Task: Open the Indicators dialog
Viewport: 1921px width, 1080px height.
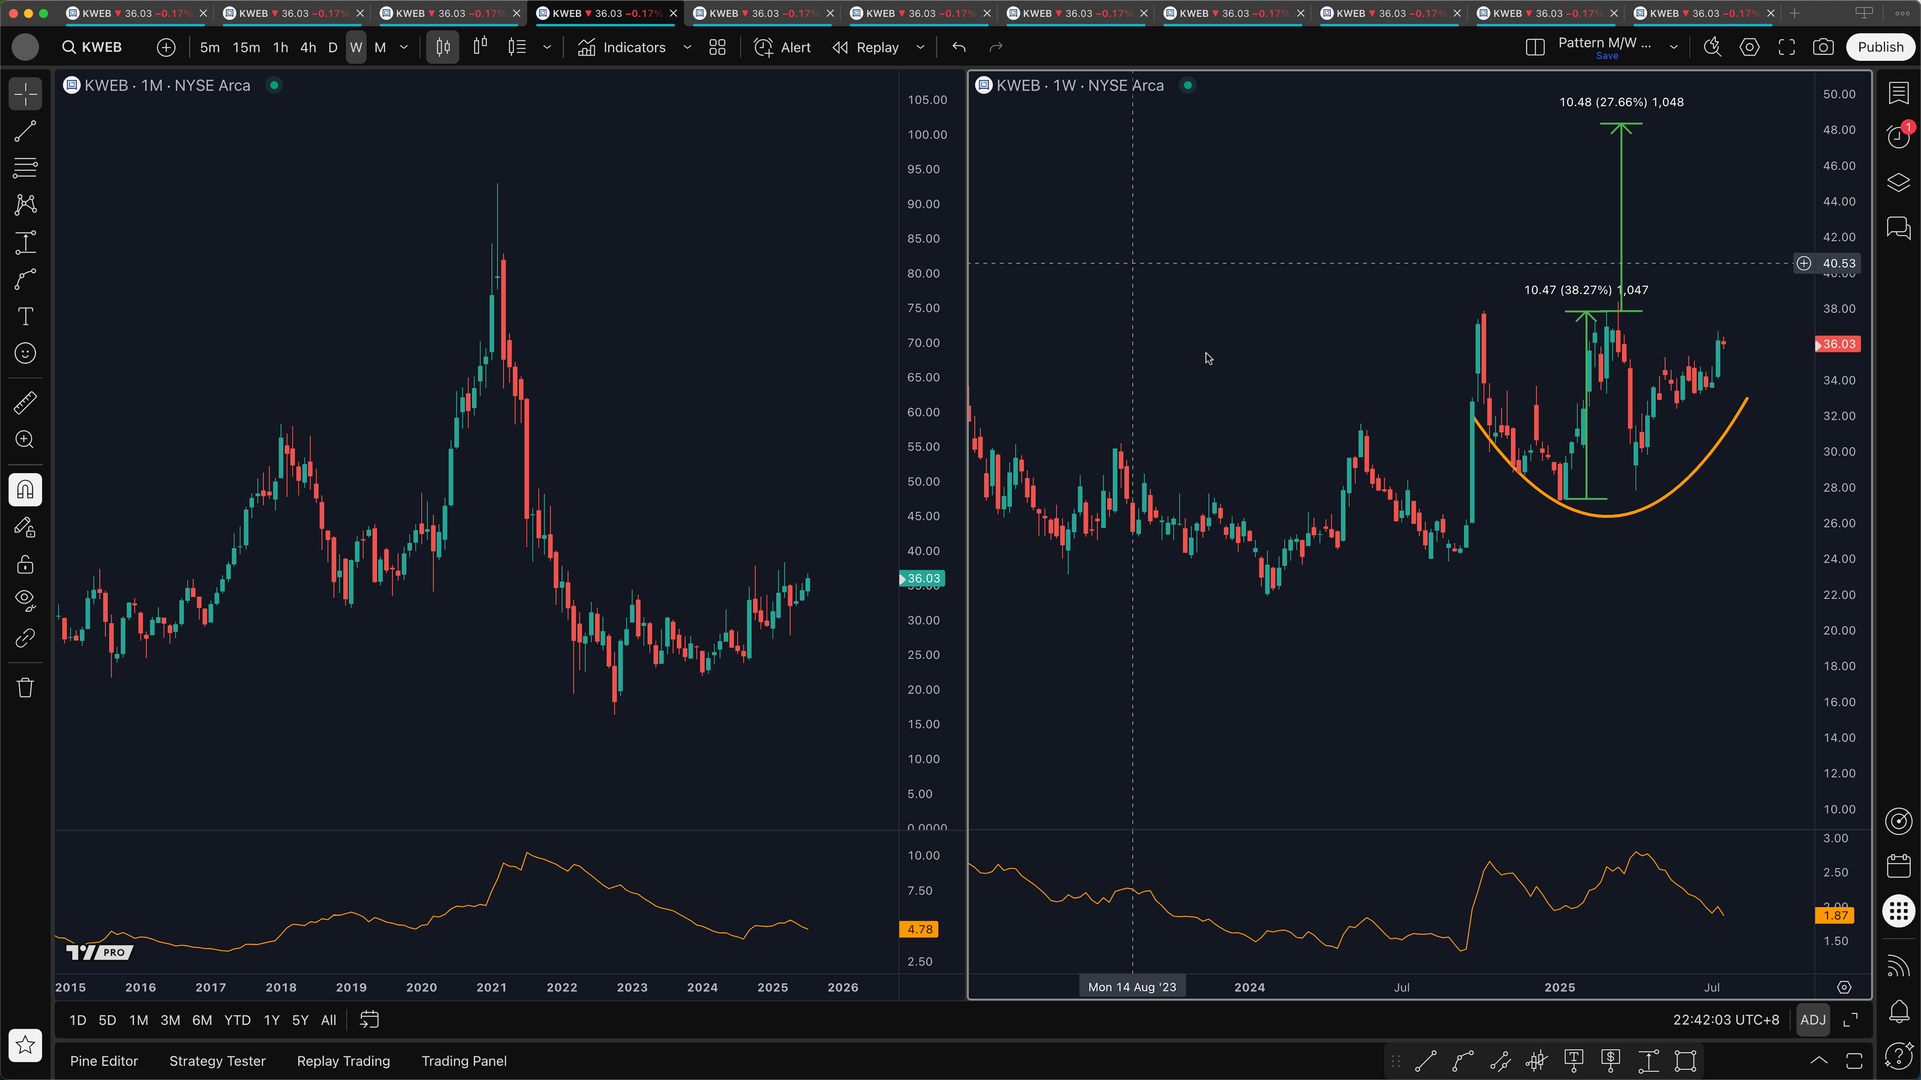Action: click(622, 47)
